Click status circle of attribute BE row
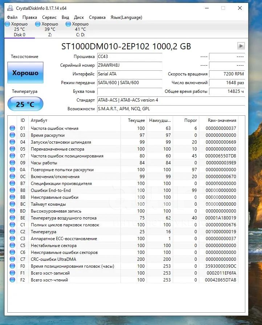Image resolution: width=262 pixels, height=325 pixels. coord(12,218)
